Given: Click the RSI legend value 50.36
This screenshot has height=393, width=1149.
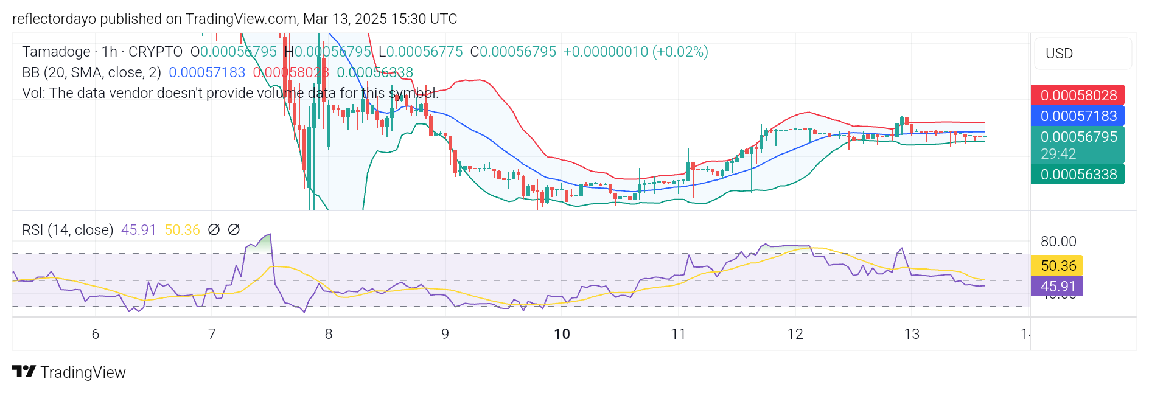Looking at the screenshot, I should pyautogui.click(x=182, y=230).
